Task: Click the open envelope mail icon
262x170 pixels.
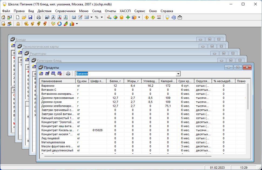Action: coord(180,17)
